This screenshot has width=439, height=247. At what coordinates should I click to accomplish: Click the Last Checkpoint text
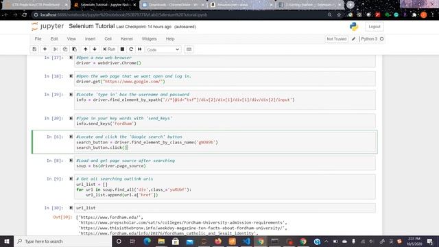(143, 27)
